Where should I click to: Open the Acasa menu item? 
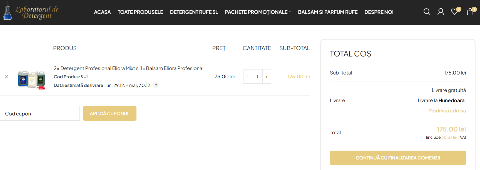coord(102,12)
